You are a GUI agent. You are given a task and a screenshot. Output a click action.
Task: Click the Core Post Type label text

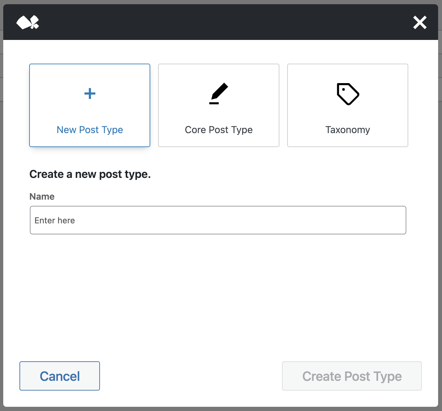[x=218, y=130]
